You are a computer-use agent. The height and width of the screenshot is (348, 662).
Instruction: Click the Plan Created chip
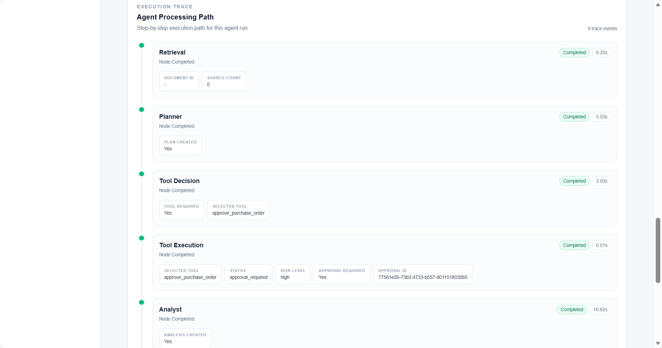pos(180,146)
